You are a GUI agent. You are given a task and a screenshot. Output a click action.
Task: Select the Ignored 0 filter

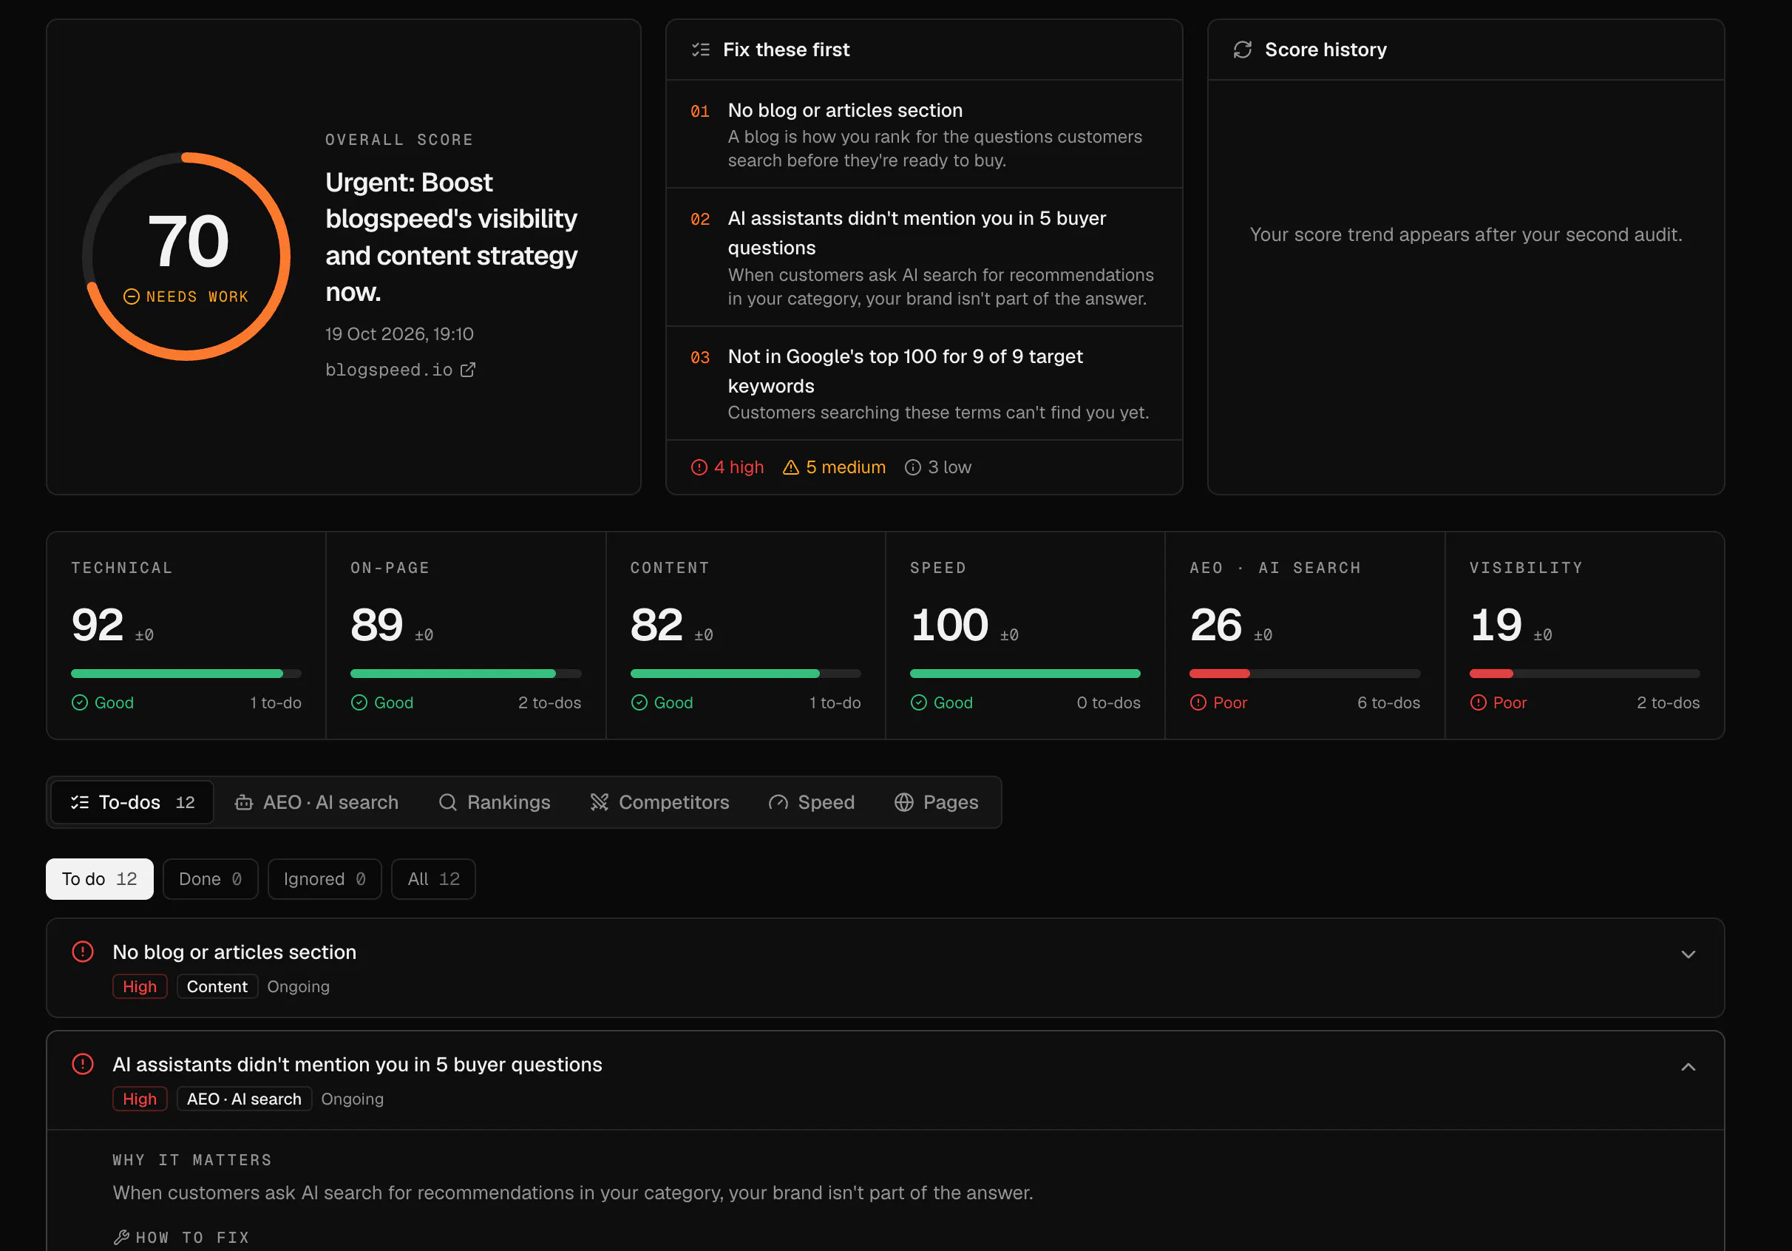(x=325, y=879)
